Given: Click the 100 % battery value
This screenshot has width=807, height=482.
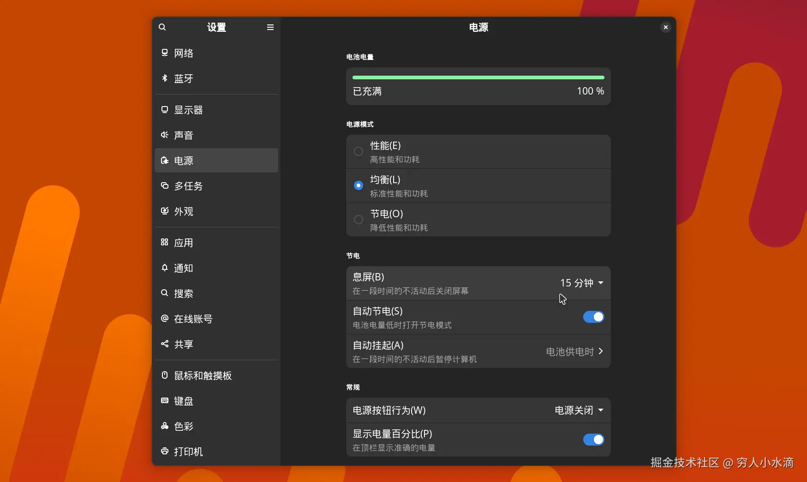Looking at the screenshot, I should click(591, 91).
